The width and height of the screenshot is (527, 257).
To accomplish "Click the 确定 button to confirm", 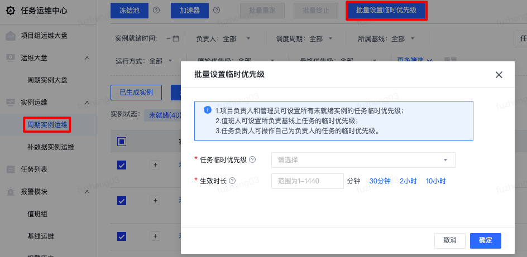I will click(485, 240).
